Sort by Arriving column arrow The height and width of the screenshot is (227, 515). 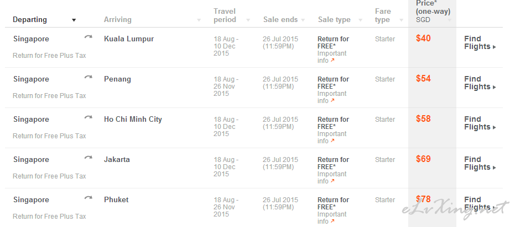coord(199,20)
